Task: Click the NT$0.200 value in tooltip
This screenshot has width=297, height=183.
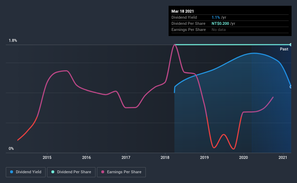Action: 220,23
